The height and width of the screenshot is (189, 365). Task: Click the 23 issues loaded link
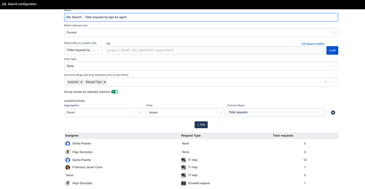pyautogui.click(x=313, y=44)
